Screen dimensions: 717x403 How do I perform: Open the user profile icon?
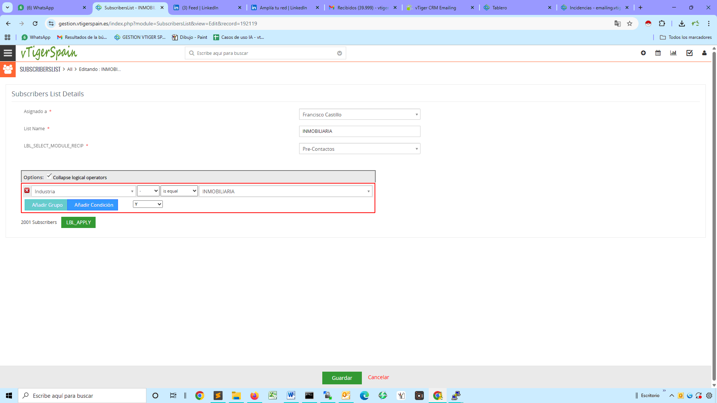tap(704, 53)
